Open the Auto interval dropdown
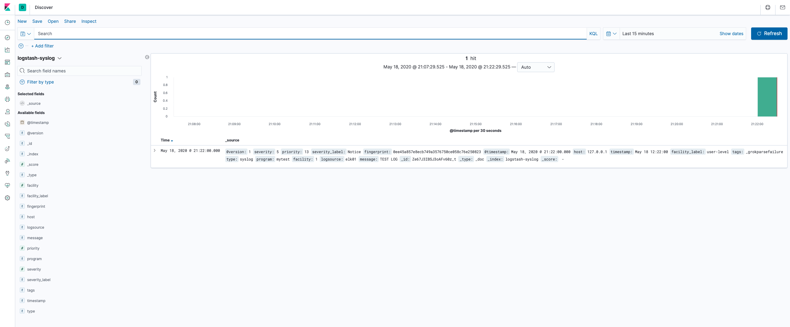 point(536,67)
